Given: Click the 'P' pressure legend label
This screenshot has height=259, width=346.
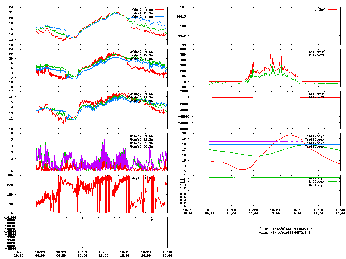Looking at the screenshot, I should (x=152, y=220).
